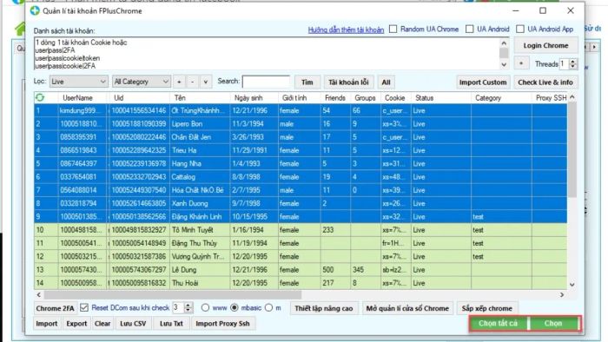Viewport: 608px width, 342px height.
Task: Click the table vertical scrollbar thumb
Action: click(572, 150)
